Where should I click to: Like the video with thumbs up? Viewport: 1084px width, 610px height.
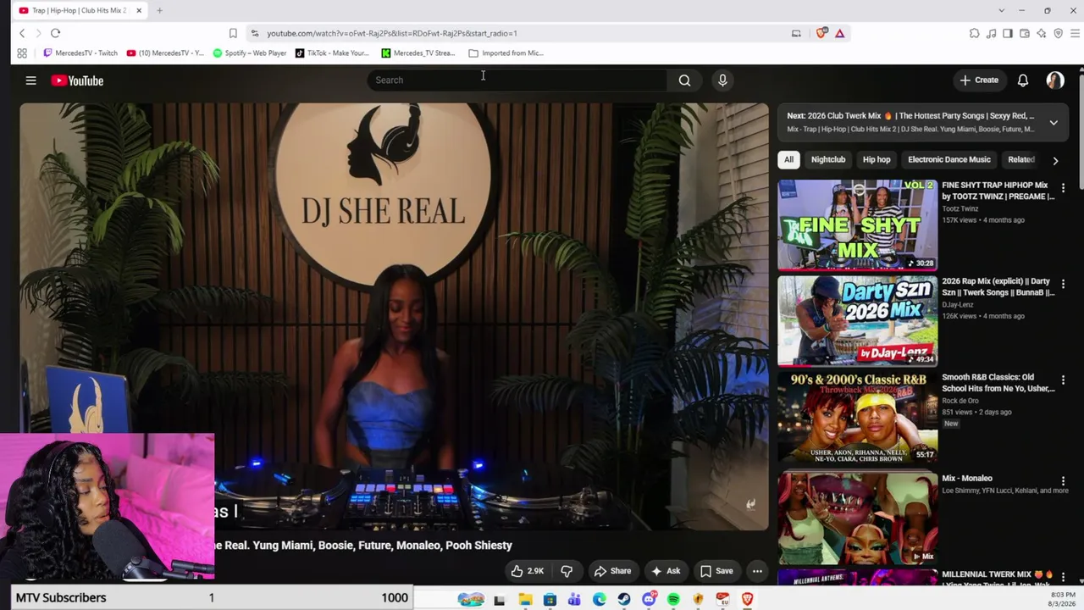[527, 571]
